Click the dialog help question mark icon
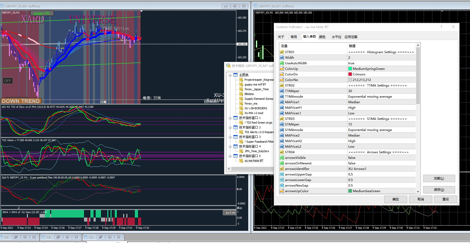Screen dimensions: 470x243 click(441, 27)
